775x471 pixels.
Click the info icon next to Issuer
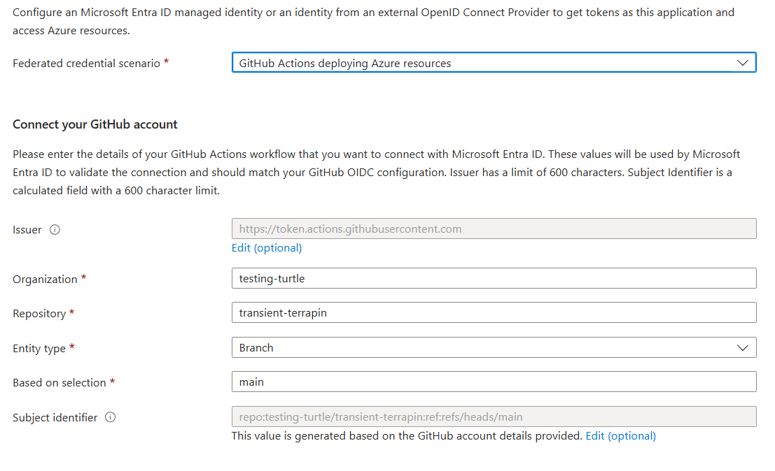[55, 230]
